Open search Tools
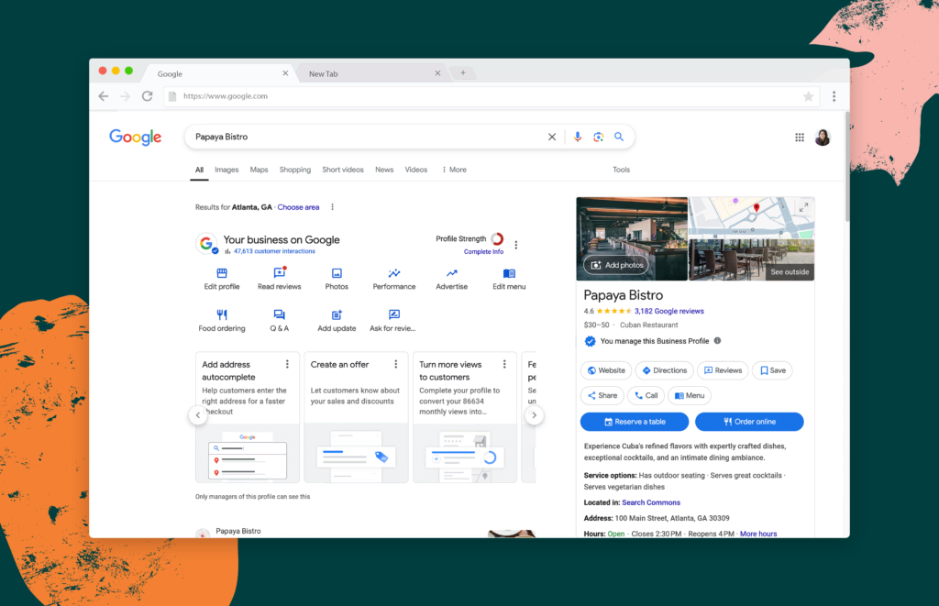This screenshot has width=939, height=606. [621, 170]
